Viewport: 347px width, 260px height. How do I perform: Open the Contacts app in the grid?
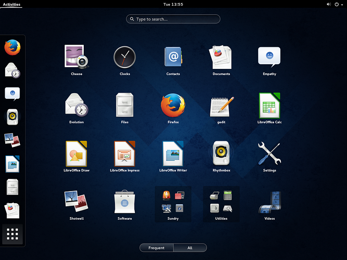173,60
